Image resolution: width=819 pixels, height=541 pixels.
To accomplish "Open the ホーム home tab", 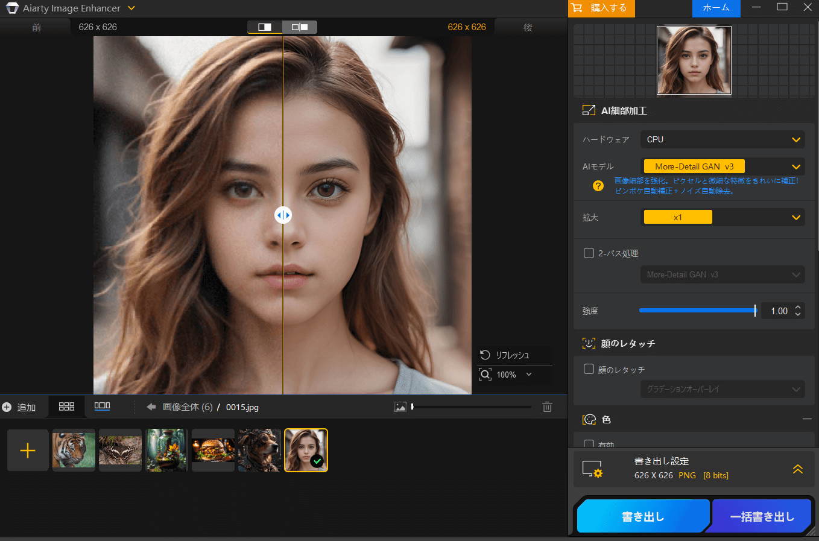I will pyautogui.click(x=716, y=8).
